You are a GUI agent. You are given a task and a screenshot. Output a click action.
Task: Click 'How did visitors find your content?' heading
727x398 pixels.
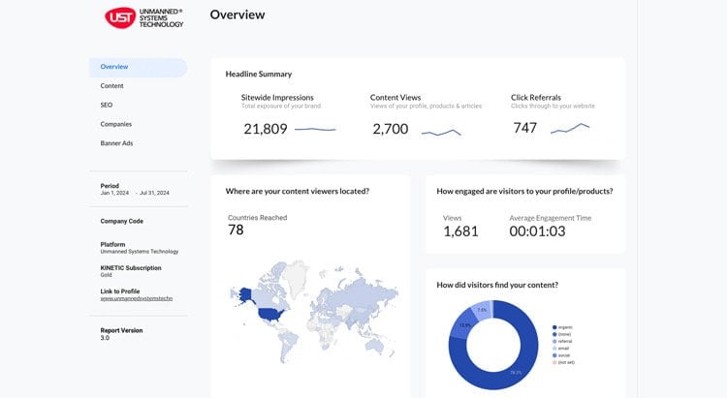[497, 285]
